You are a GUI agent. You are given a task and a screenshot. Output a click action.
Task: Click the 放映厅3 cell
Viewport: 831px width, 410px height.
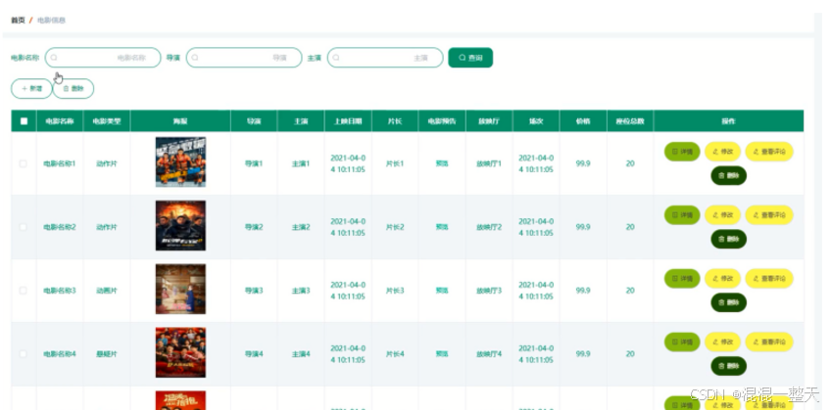[489, 291]
